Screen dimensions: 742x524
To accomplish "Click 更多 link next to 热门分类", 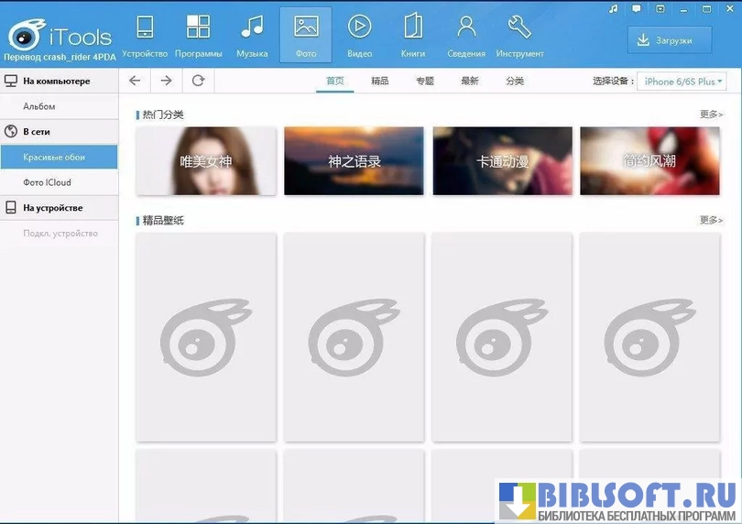I will 711,115.
